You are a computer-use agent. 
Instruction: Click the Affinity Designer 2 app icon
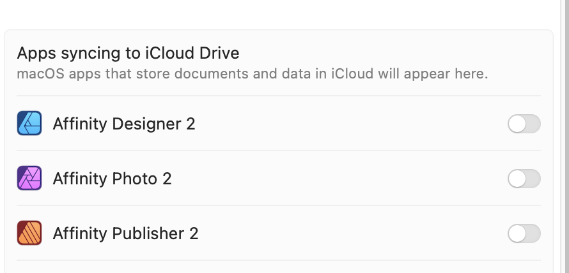click(29, 124)
